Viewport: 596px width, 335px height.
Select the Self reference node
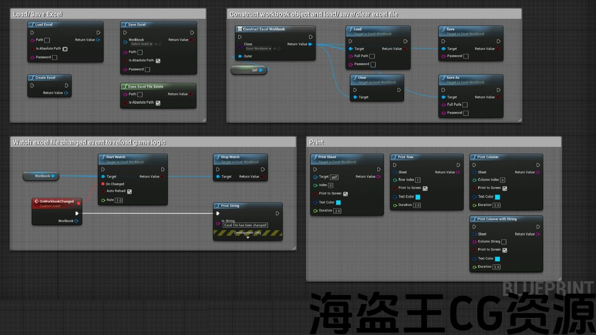click(249, 70)
